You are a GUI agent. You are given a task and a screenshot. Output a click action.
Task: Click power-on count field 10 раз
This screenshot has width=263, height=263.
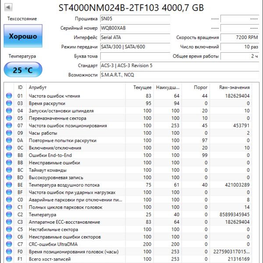[240, 47]
